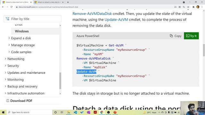Click the filter funnel icon

pyautogui.click(x=7, y=19)
